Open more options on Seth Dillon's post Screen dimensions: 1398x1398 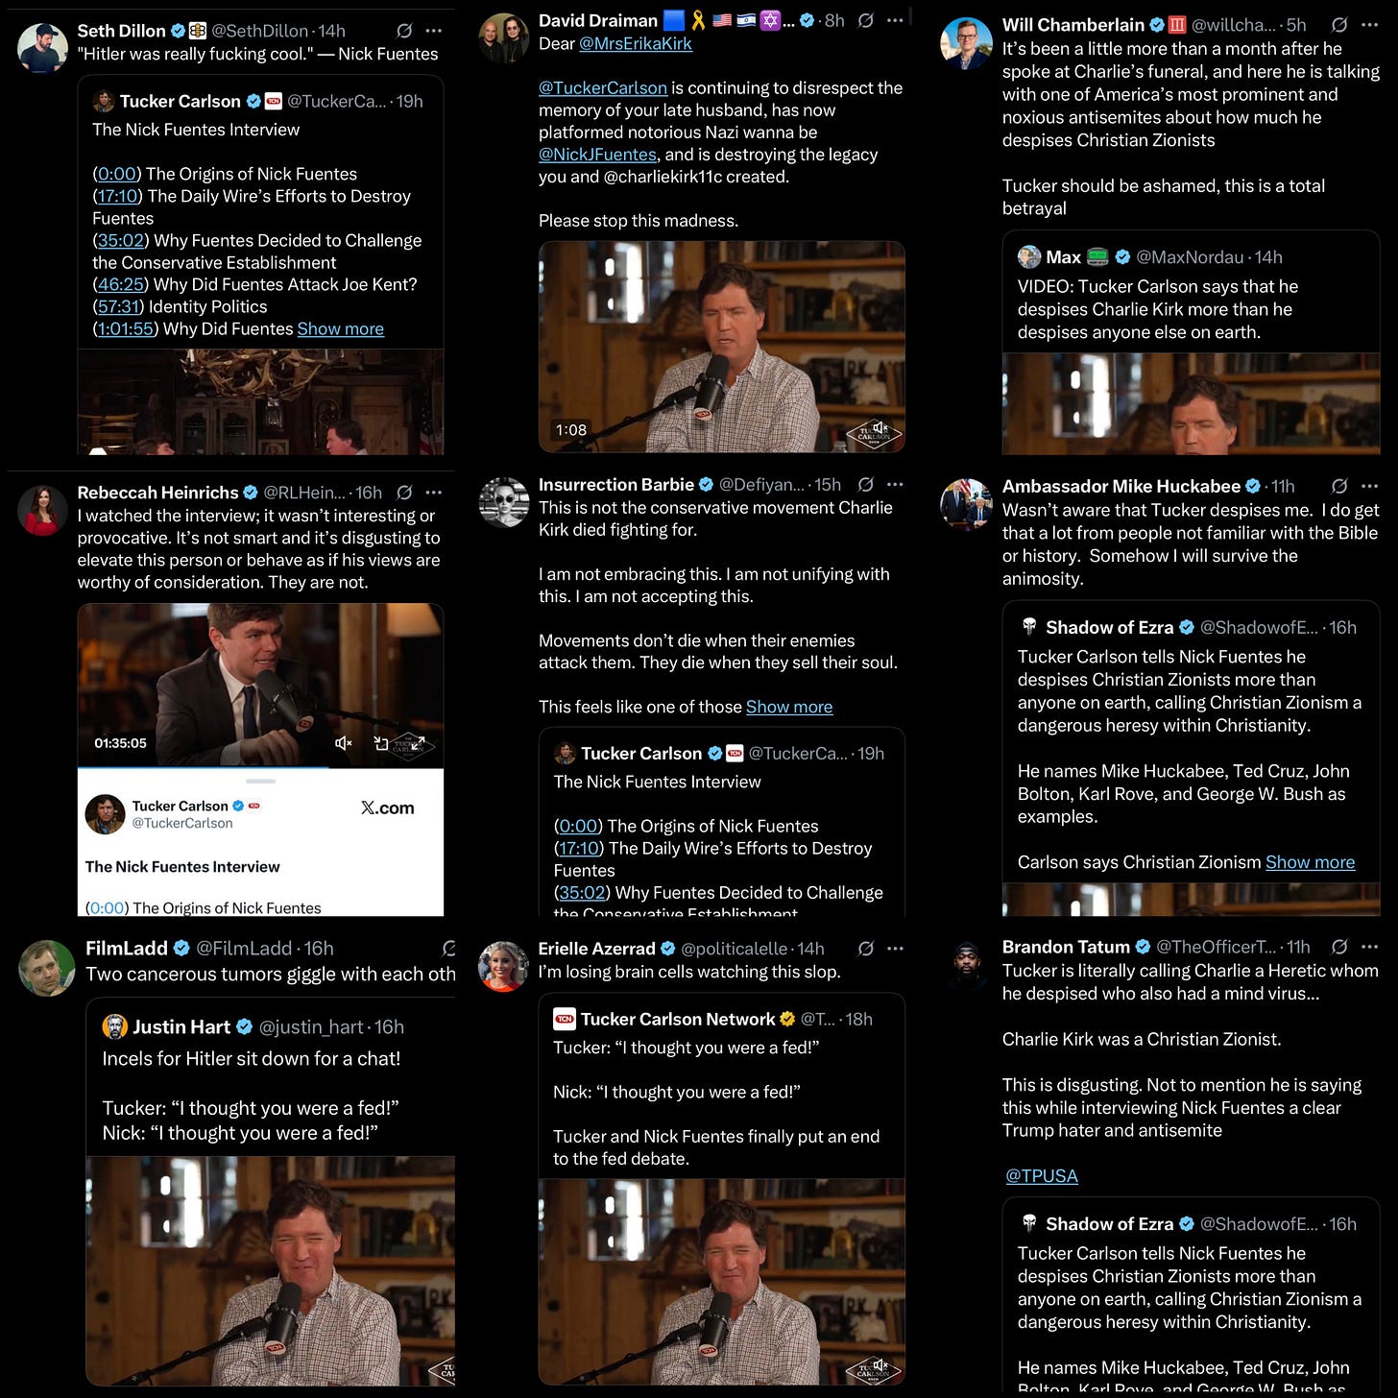tap(434, 31)
